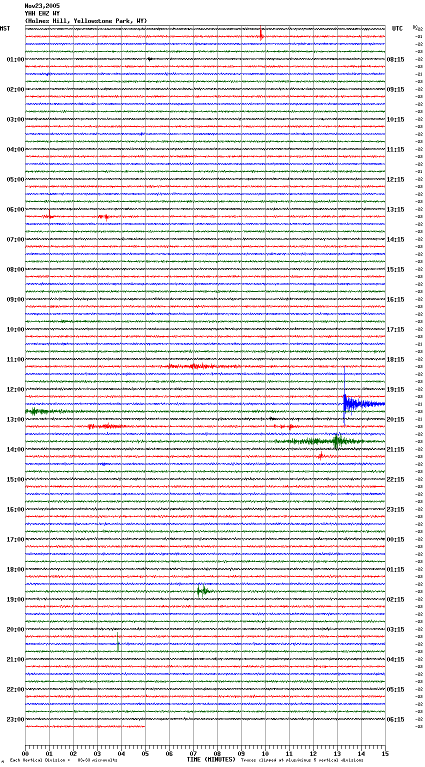
Task: Click minute 05 on the bottom axis
Action: [145, 753]
